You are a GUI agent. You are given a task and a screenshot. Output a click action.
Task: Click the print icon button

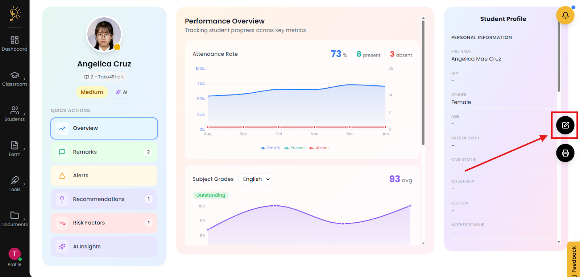point(565,153)
